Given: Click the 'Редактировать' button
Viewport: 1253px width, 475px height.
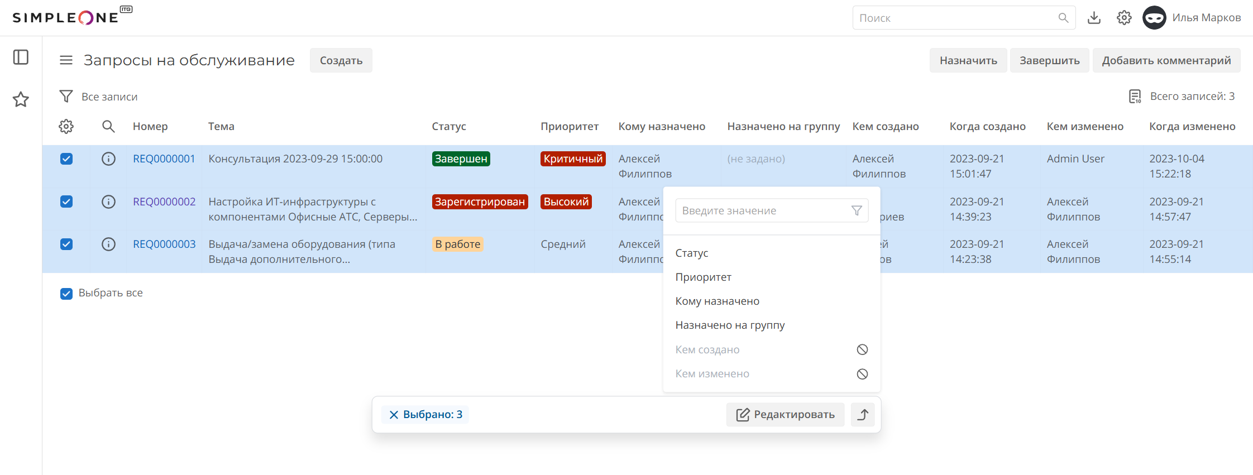Looking at the screenshot, I should pos(785,415).
